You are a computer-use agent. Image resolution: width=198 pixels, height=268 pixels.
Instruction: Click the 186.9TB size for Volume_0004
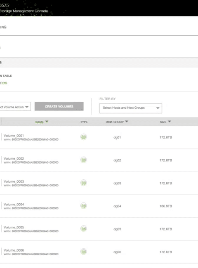(166, 206)
